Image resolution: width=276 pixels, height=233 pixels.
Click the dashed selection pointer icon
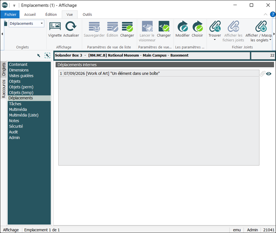click(x=47, y=55)
